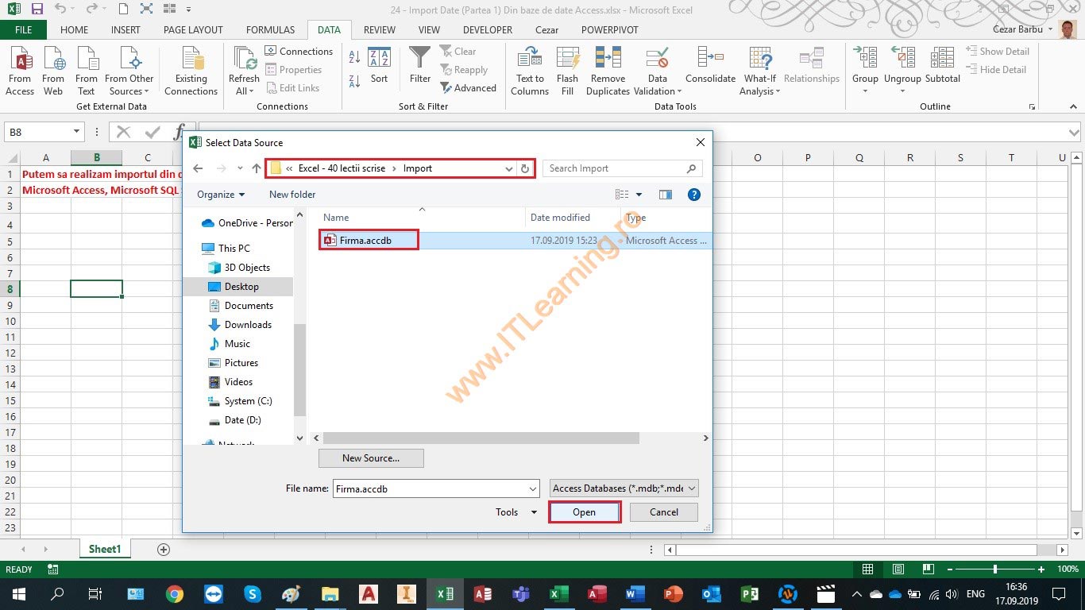
Task: Toggle the Filter funnel
Action: click(420, 65)
